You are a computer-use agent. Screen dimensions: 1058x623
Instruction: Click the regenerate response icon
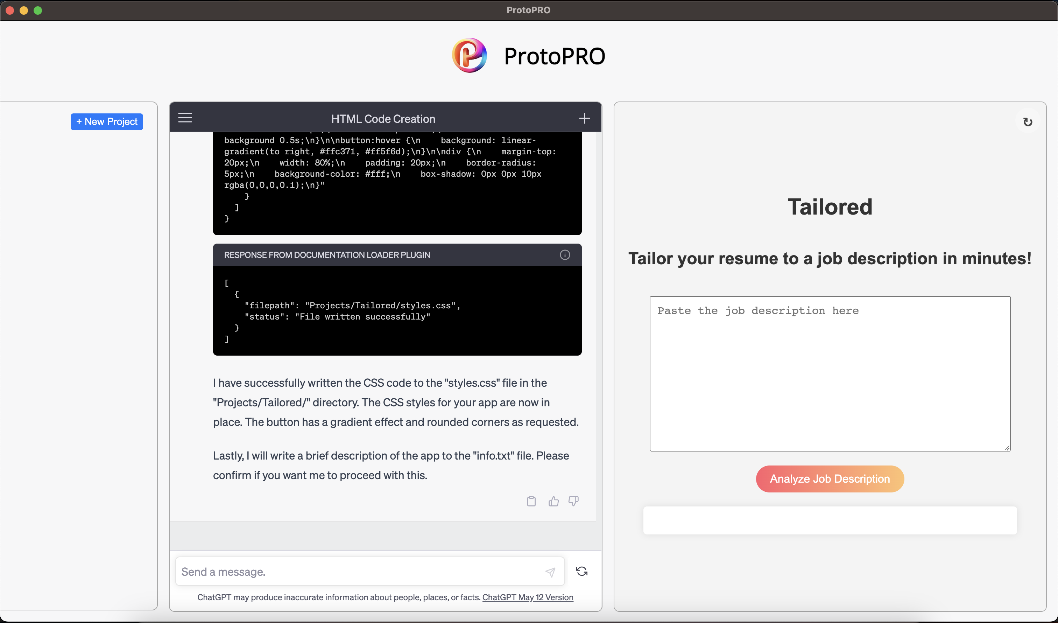coord(581,571)
